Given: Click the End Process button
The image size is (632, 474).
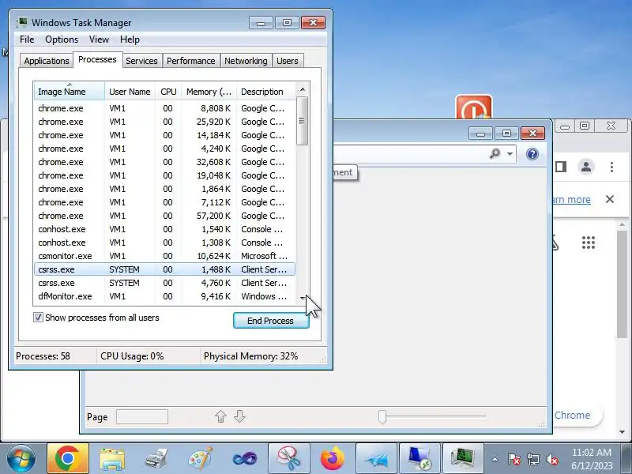Looking at the screenshot, I should pos(271,321).
